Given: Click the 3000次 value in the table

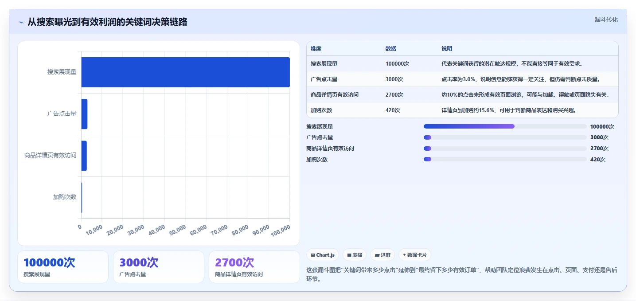Looking at the screenshot, I should point(394,79).
